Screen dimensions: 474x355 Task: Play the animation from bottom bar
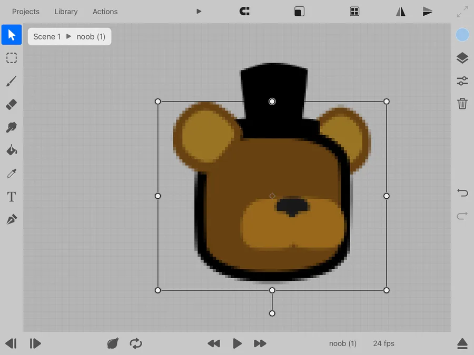pos(238,343)
